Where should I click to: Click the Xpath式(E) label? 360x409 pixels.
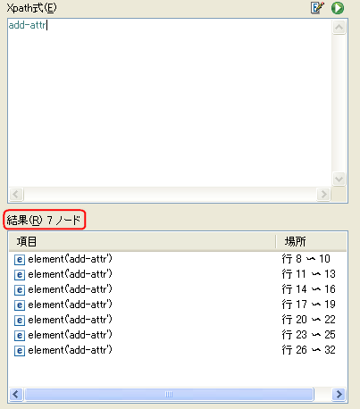coord(31,8)
